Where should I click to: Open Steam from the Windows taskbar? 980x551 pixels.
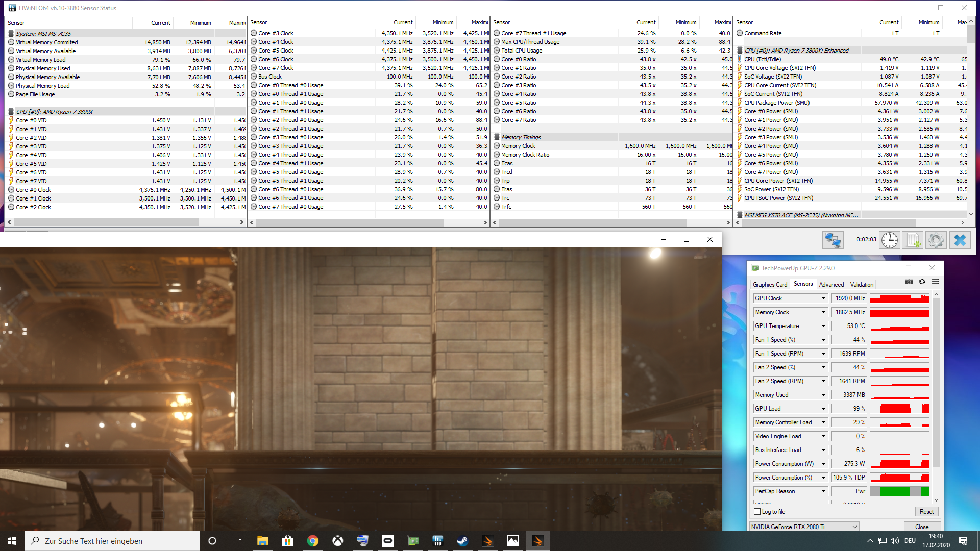462,541
